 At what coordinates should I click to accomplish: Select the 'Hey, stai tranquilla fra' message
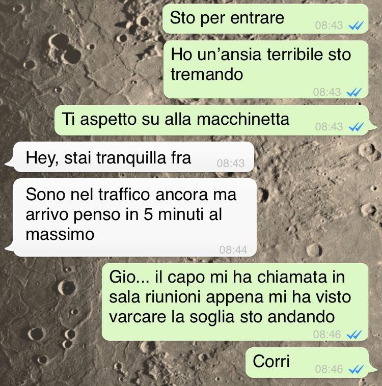click(130, 157)
